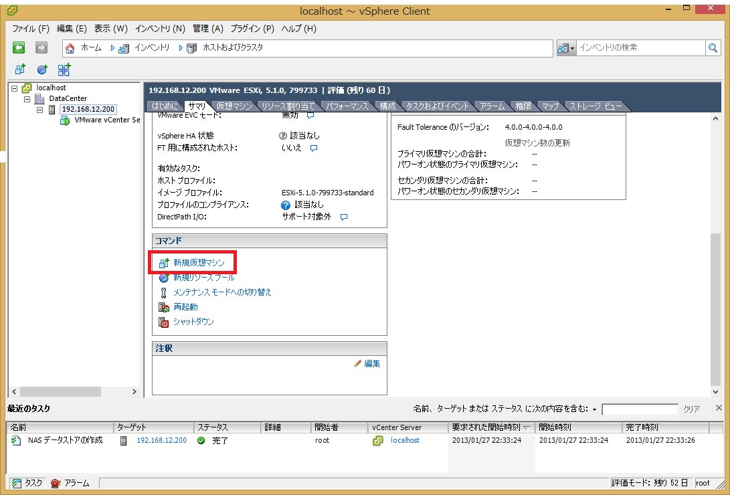
Task: Switch to the タスクおよびイベント tab
Action: pyautogui.click(x=438, y=106)
